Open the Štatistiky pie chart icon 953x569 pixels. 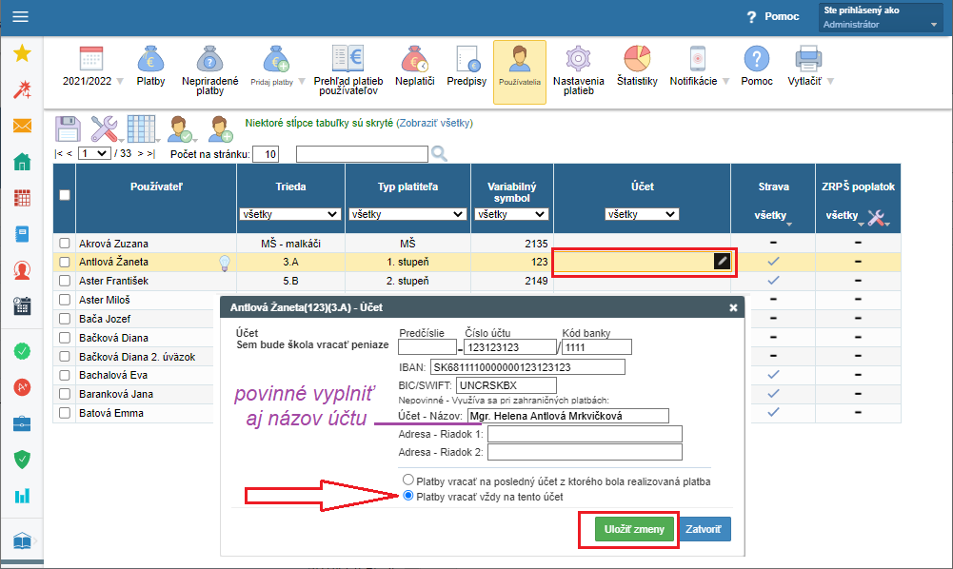(x=636, y=65)
